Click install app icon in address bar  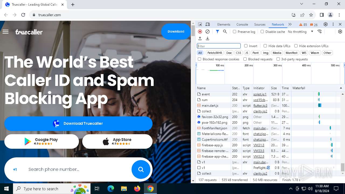(294, 15)
